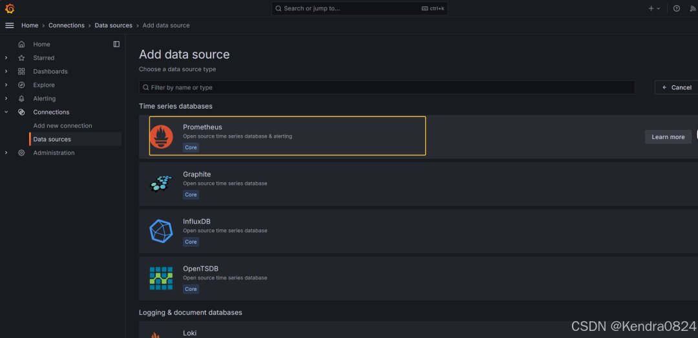The height and width of the screenshot is (338, 698).
Task: Open the hamburger navigation menu
Action: (x=9, y=25)
